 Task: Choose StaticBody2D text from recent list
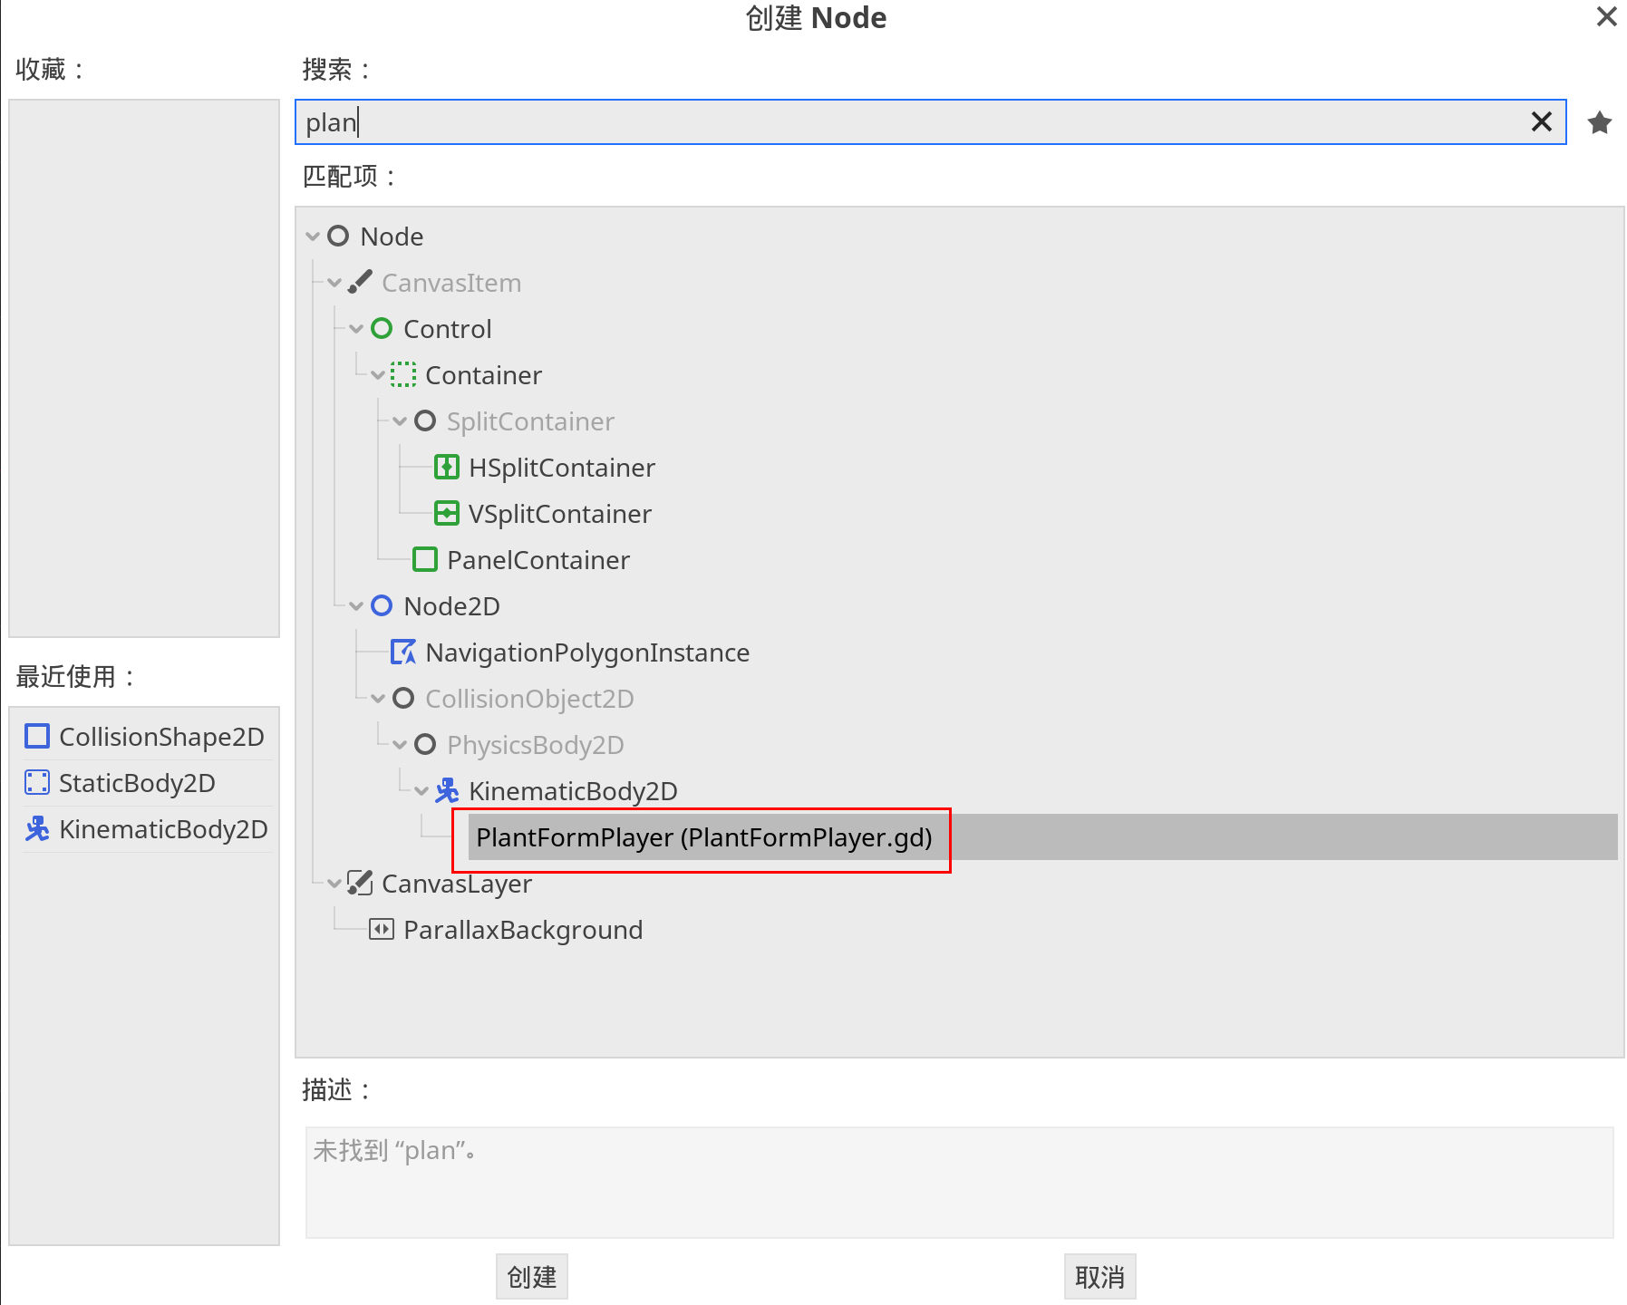(x=137, y=783)
